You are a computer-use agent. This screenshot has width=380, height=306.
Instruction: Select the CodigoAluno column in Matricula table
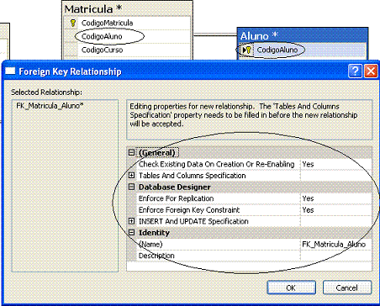click(x=102, y=36)
